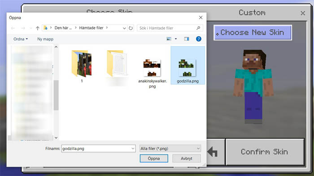Select the godzilla.png file
The image size is (314, 176).
[x=188, y=65]
